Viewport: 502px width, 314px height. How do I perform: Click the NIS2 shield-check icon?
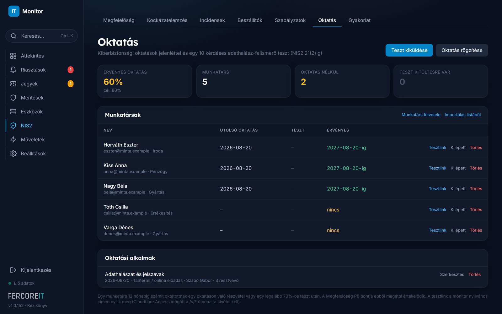pyautogui.click(x=13, y=126)
